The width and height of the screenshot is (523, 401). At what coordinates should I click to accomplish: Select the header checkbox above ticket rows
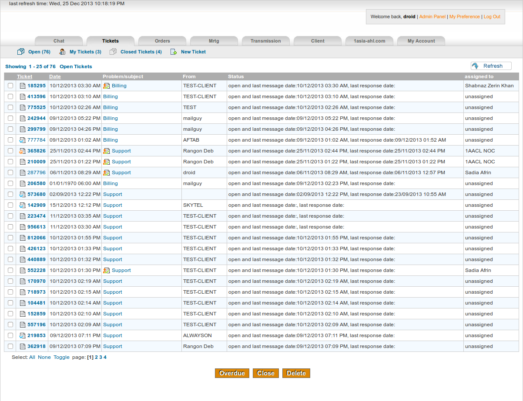10,76
